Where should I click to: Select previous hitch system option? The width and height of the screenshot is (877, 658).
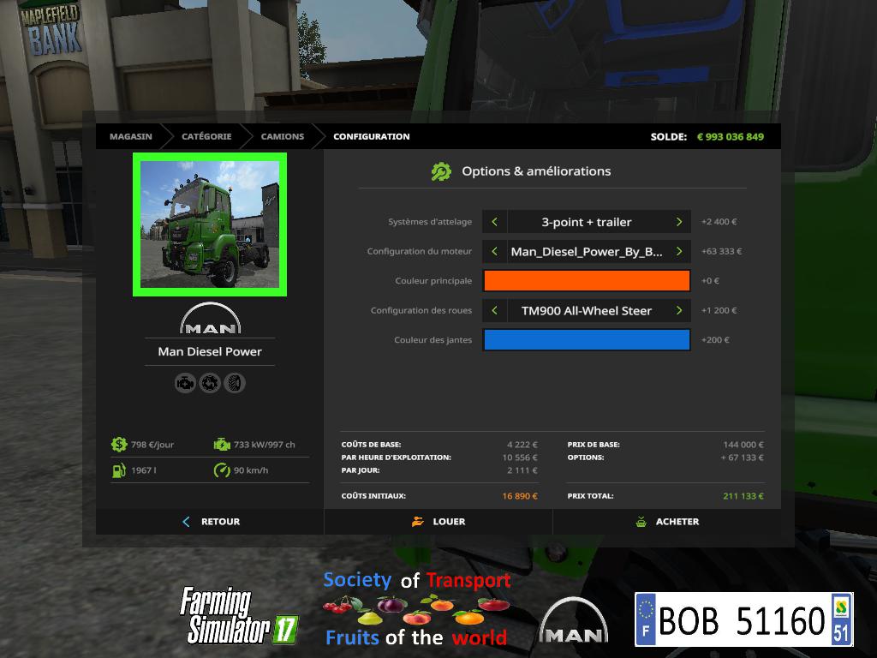494,222
